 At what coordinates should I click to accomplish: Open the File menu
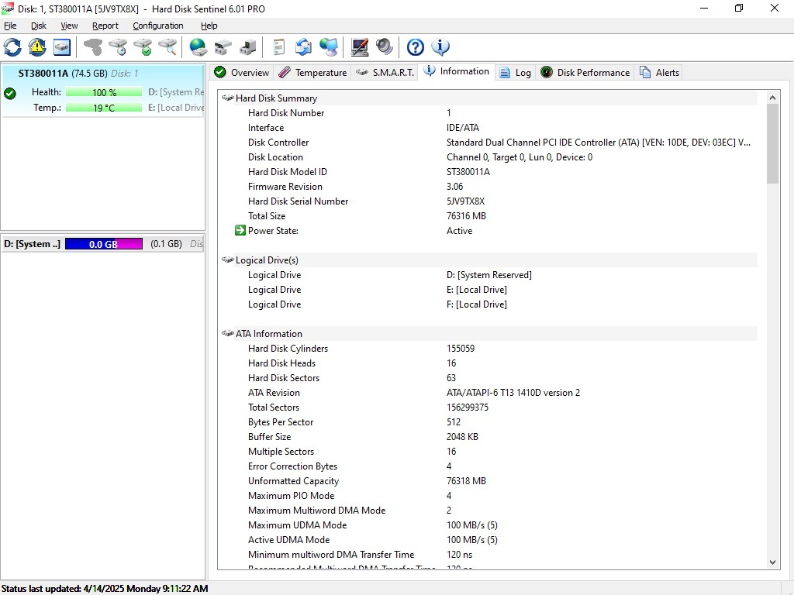click(10, 26)
